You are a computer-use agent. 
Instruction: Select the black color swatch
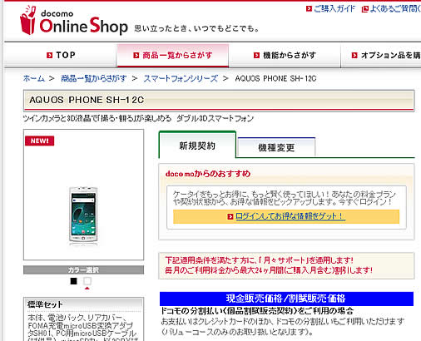pyautogui.click(x=73, y=281)
